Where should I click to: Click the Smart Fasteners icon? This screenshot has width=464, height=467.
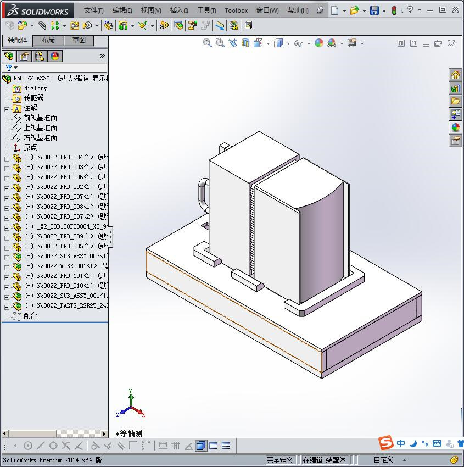point(75,26)
